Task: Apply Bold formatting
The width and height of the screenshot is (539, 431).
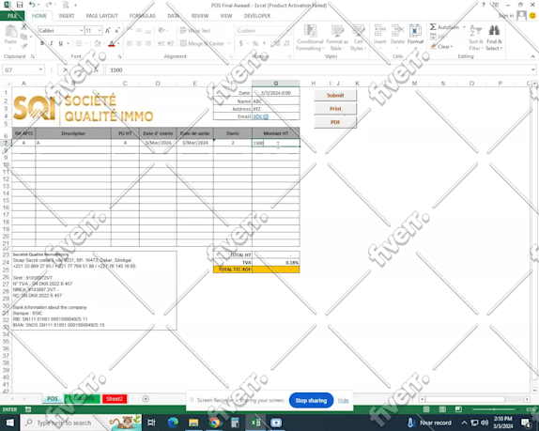Action: coord(42,43)
